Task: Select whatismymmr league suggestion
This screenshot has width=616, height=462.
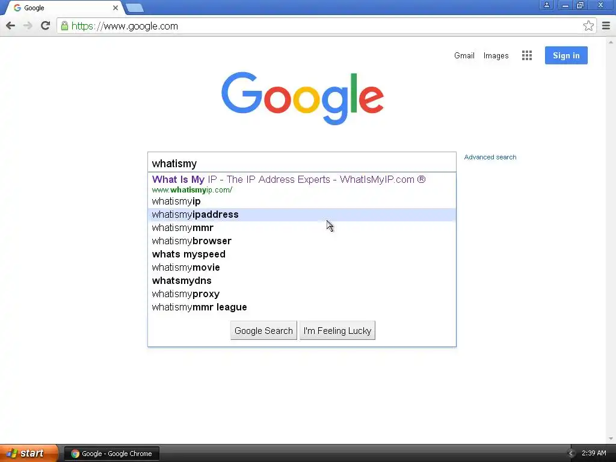Action: click(x=302, y=307)
